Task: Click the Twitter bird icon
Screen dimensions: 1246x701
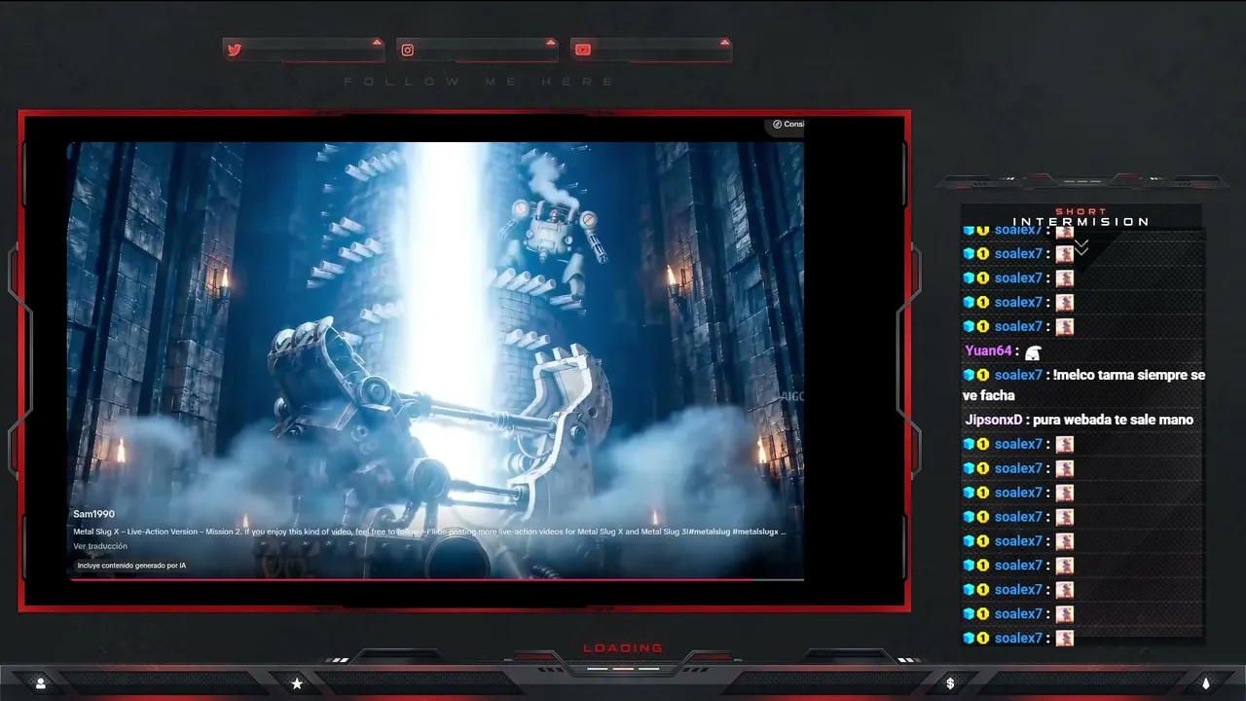Action: 234,50
